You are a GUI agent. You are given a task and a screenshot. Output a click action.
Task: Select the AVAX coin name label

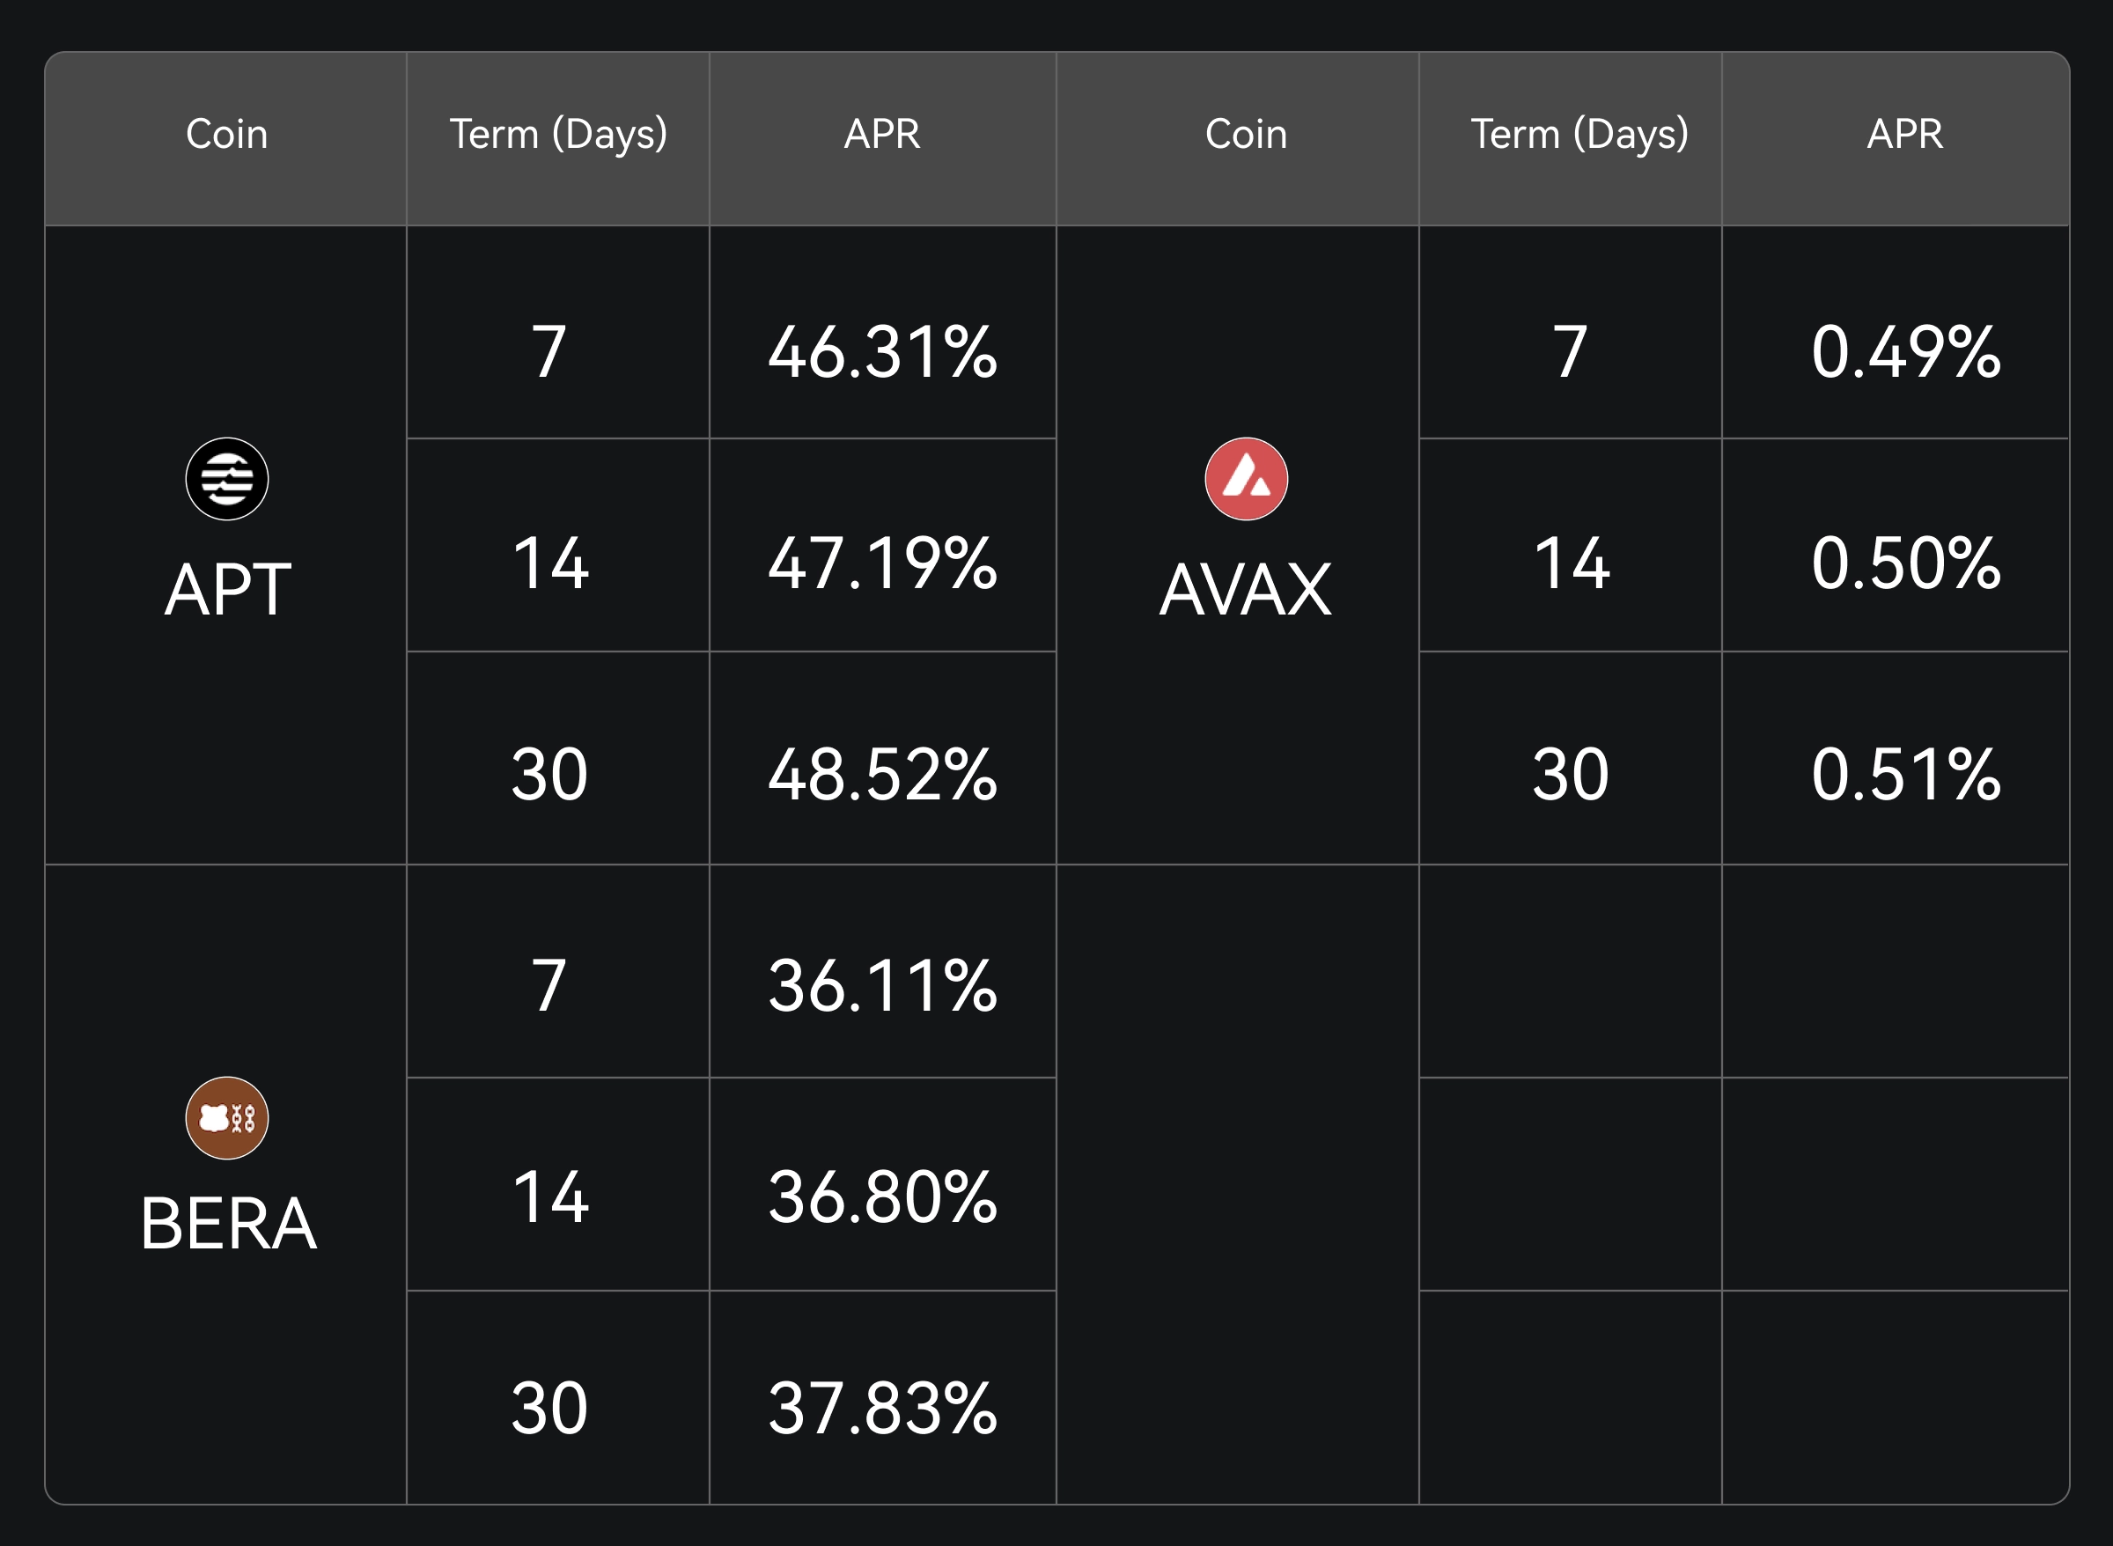[x=1246, y=590]
